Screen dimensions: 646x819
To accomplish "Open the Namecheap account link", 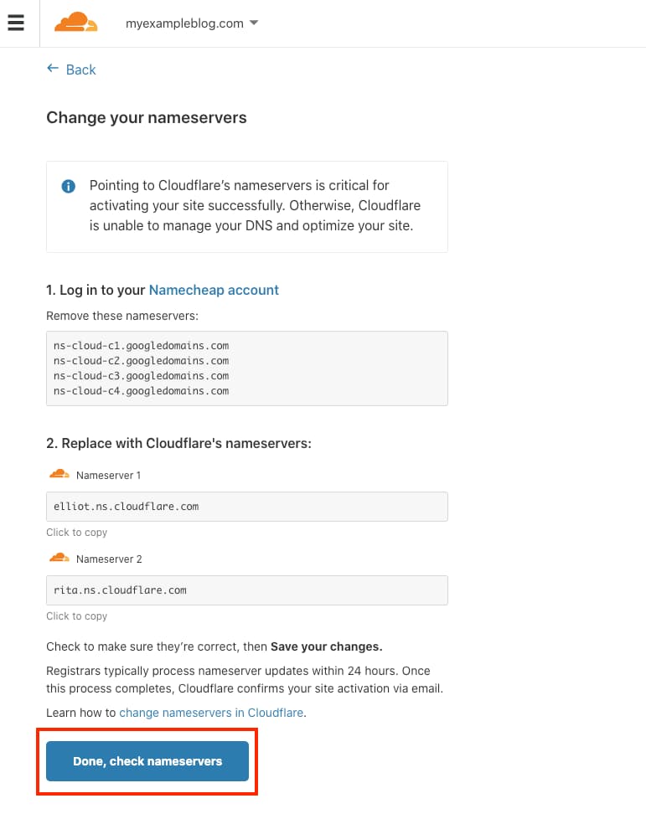I will tap(214, 290).
